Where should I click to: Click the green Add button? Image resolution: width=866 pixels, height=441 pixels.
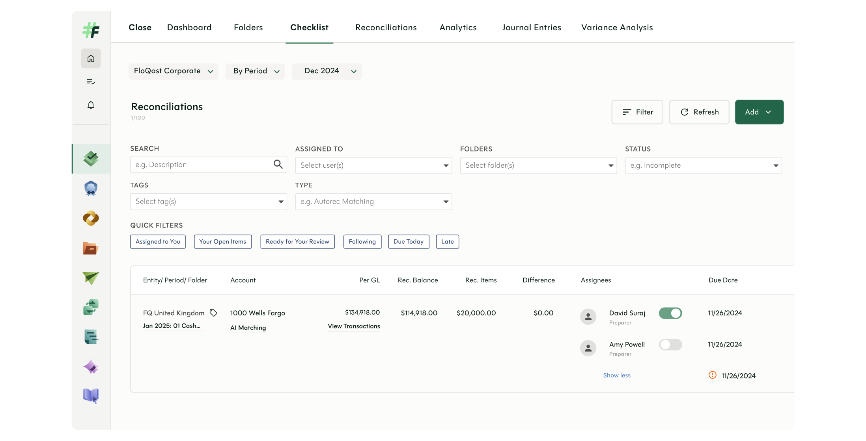[x=759, y=112]
